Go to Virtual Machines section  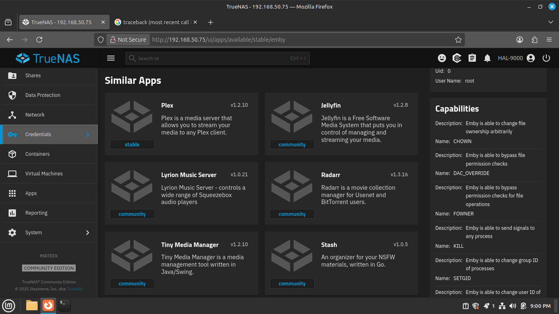tap(44, 174)
